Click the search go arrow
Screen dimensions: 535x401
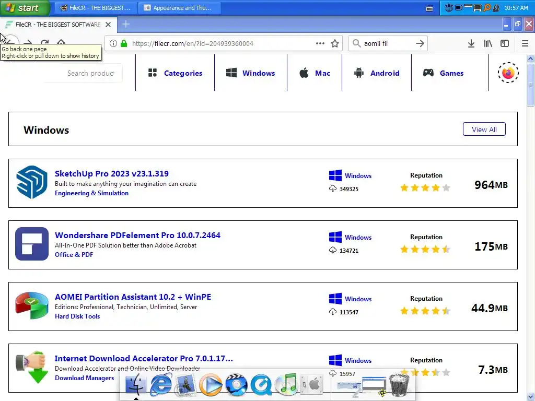pyautogui.click(x=420, y=43)
